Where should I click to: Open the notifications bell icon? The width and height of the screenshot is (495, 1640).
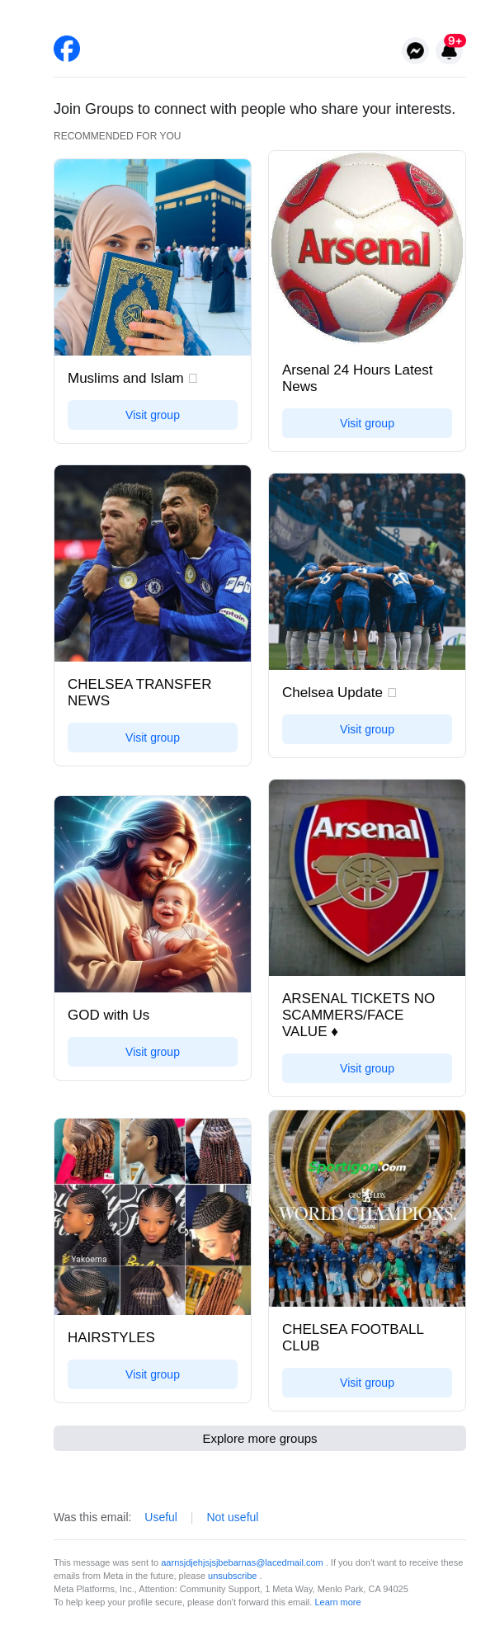[449, 51]
